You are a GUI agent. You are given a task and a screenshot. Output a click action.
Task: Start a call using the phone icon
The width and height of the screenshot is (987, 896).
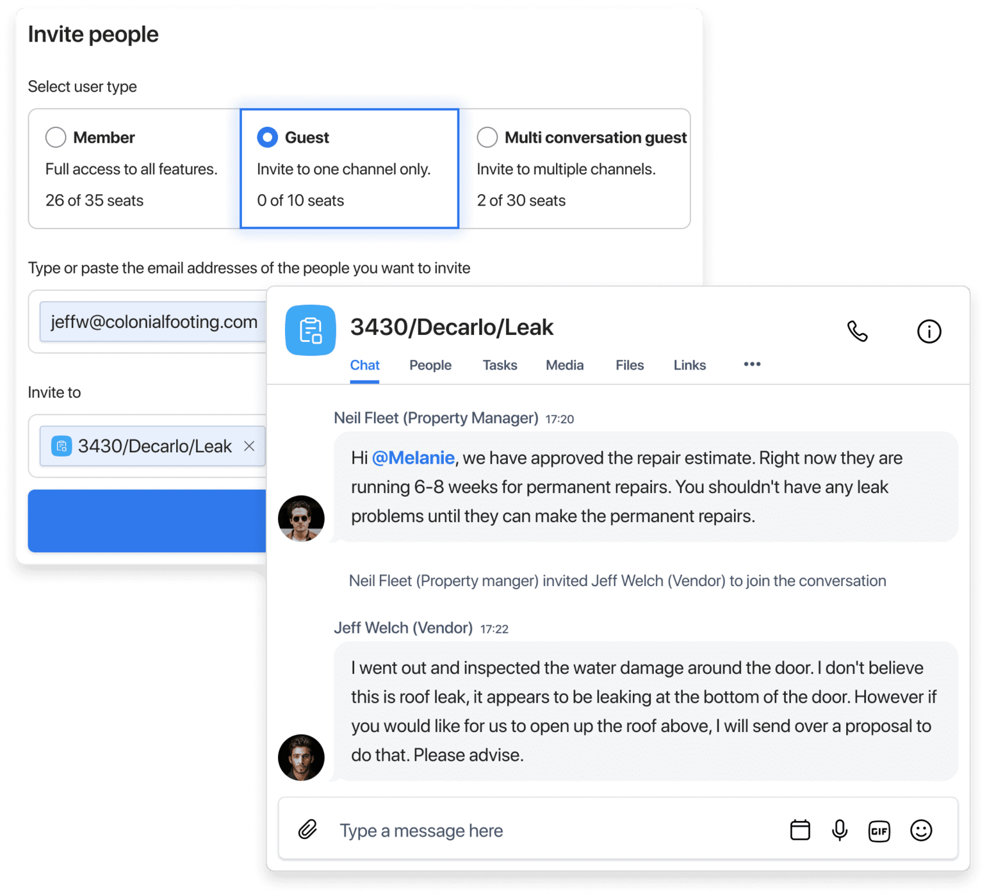[x=858, y=331]
